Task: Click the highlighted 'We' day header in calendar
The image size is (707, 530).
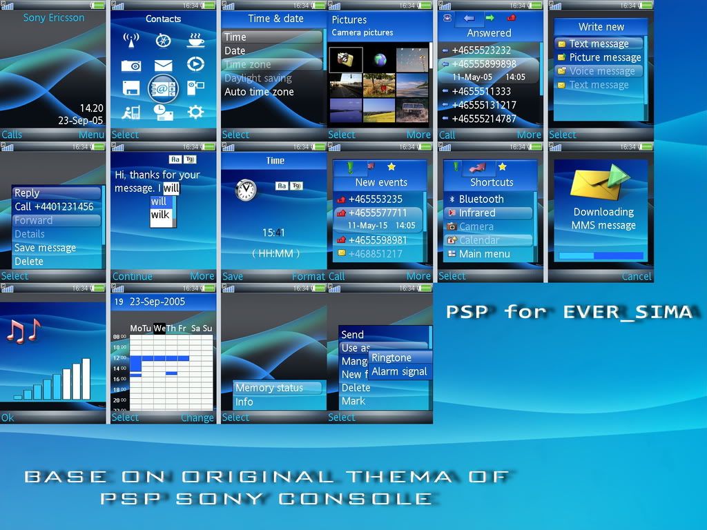Action: (159, 328)
